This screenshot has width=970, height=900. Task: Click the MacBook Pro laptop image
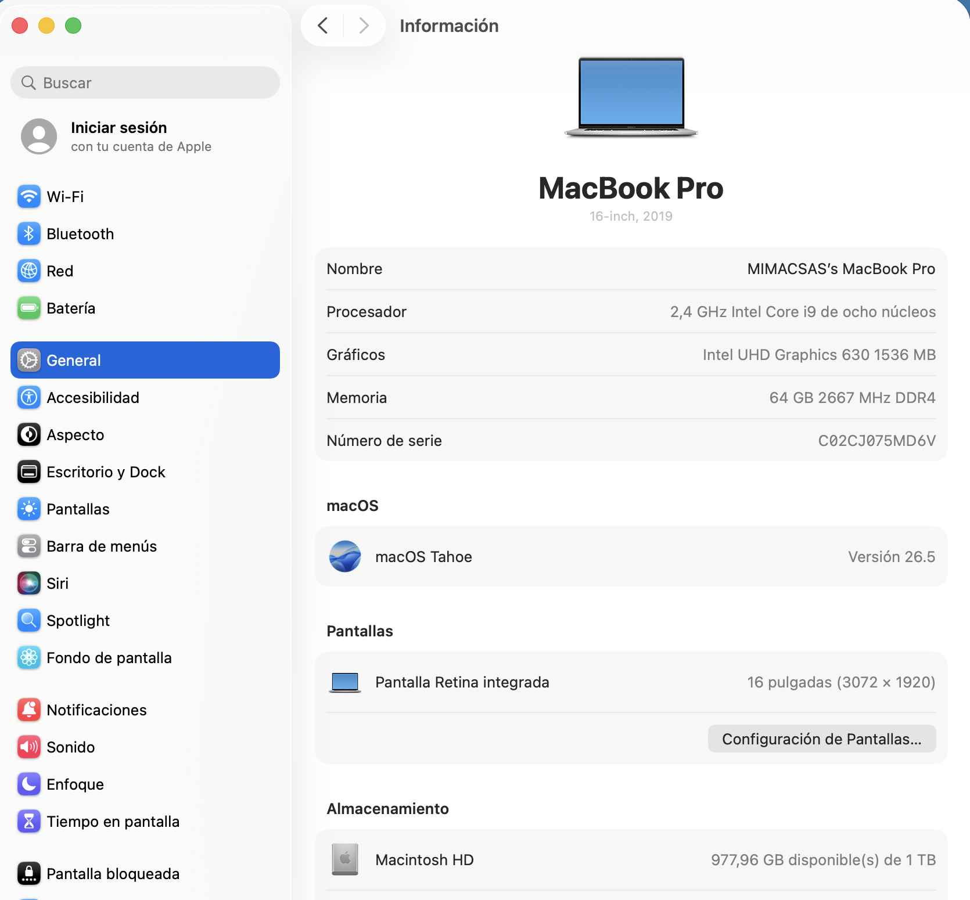click(631, 97)
